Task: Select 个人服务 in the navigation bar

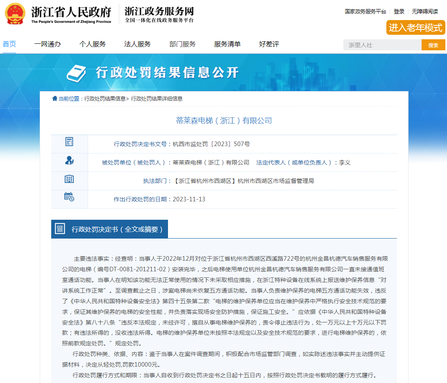Action: coord(92,44)
